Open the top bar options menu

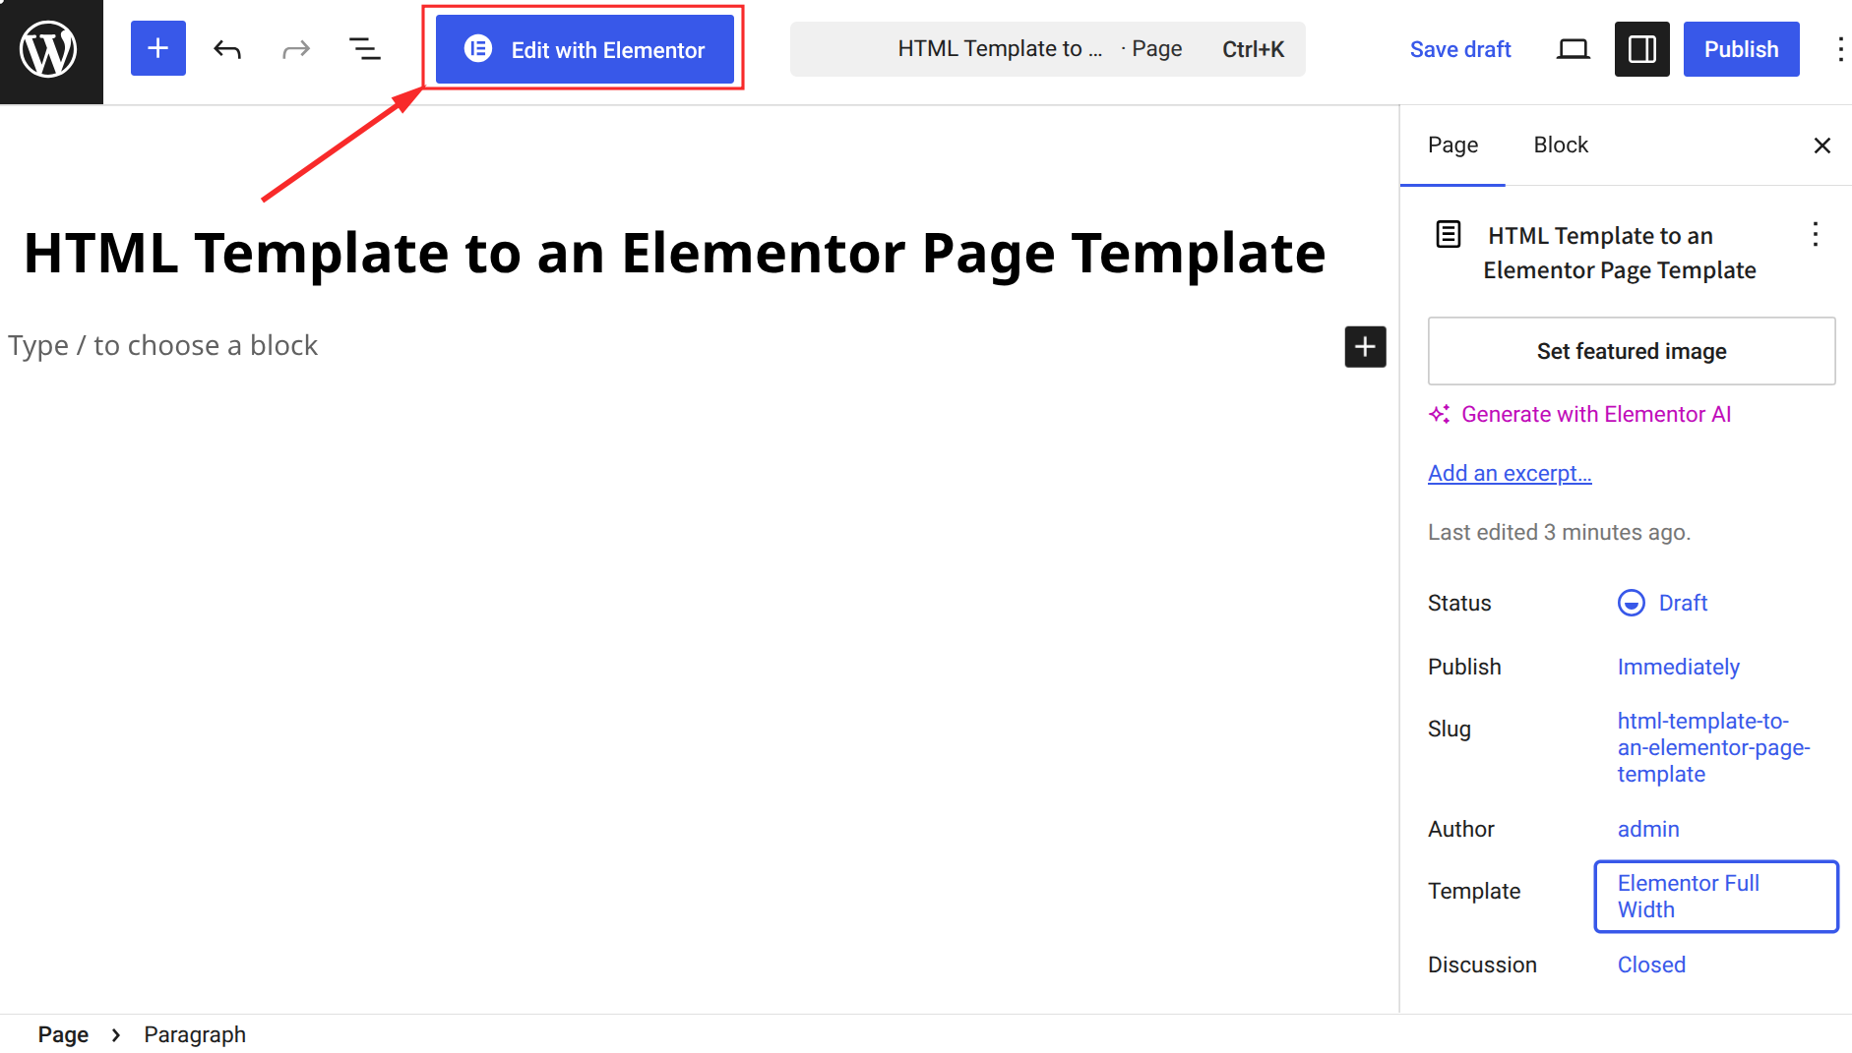(1839, 49)
